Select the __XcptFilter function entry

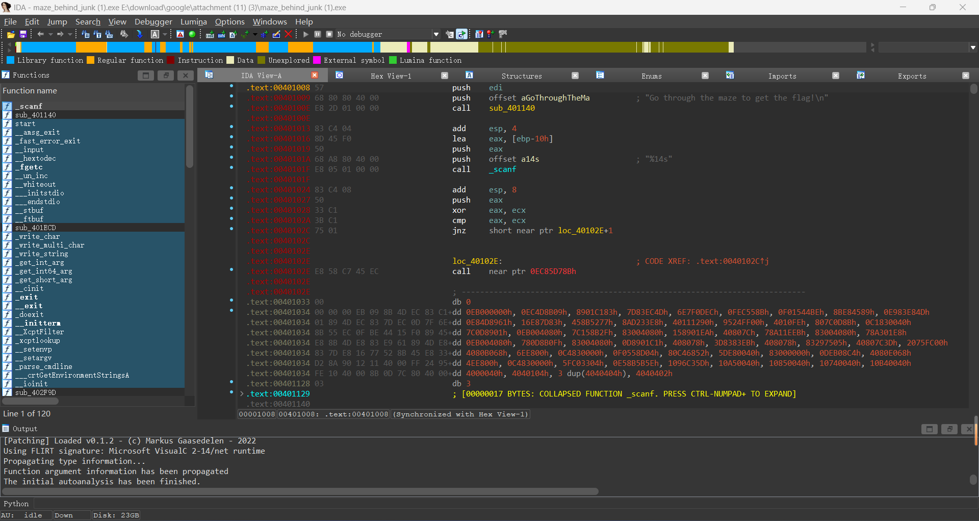[x=93, y=332]
